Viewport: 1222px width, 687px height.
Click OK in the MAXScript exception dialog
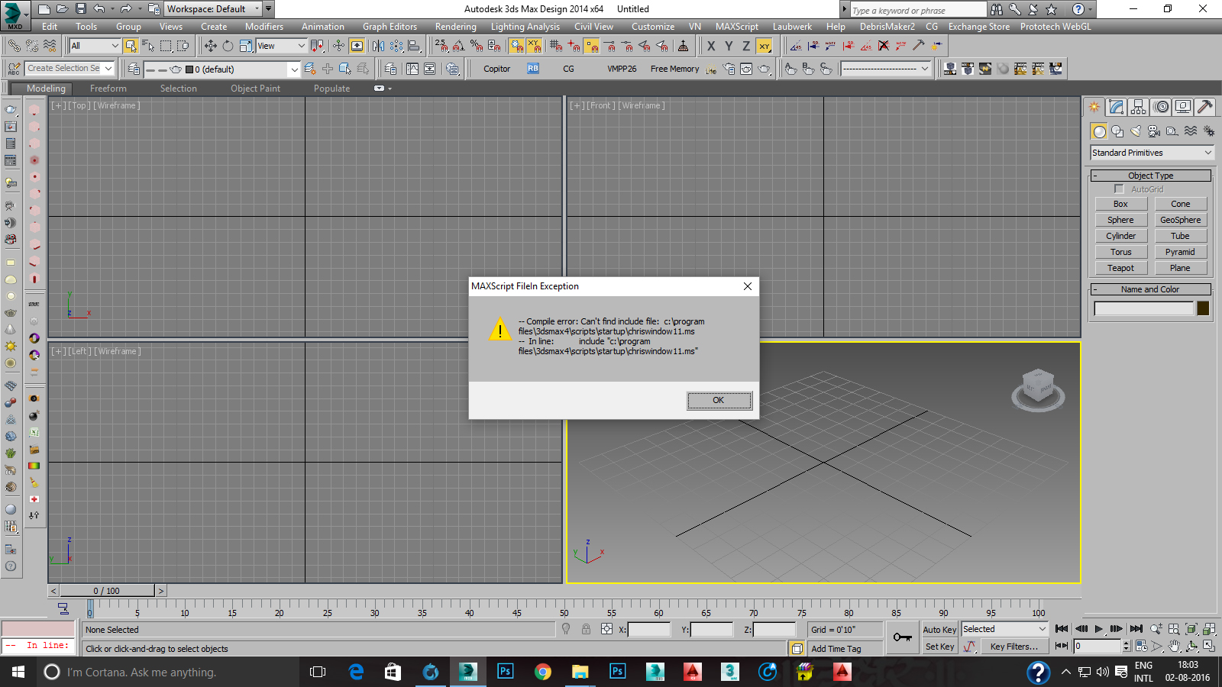[719, 400]
